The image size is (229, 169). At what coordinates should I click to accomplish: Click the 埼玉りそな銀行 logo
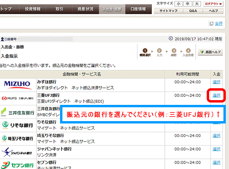point(17,139)
